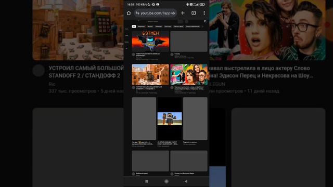
Task: Open the STANDOFF 2 video title in phone
Action: coord(149,88)
